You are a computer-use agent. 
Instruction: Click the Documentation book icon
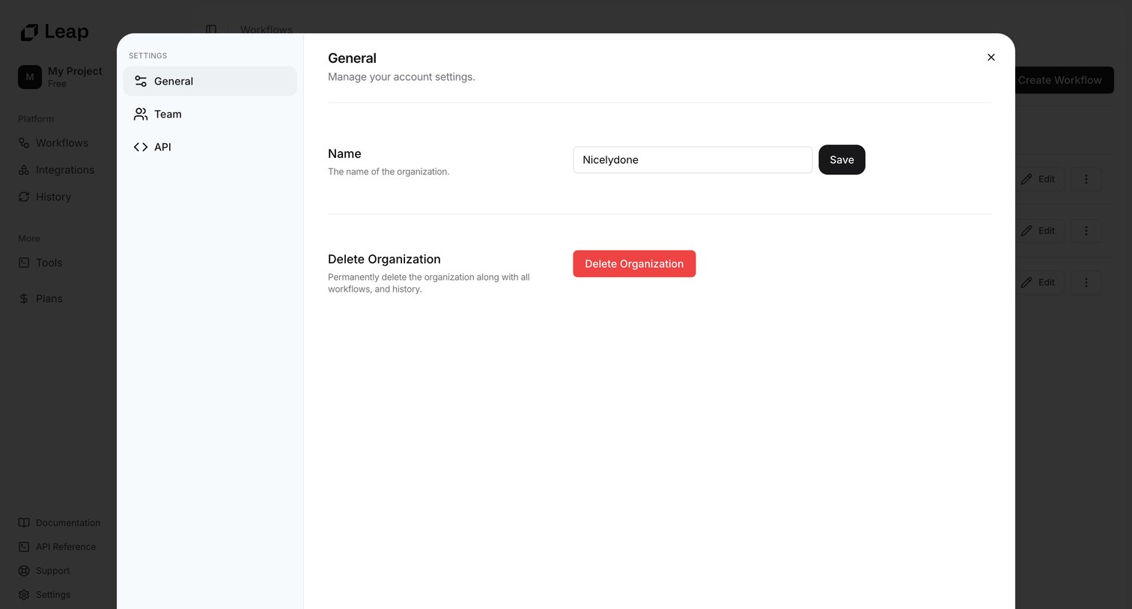[x=24, y=523]
